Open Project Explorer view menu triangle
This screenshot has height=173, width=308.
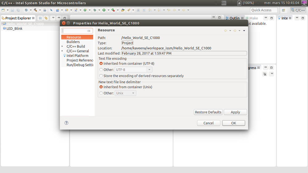53,18
